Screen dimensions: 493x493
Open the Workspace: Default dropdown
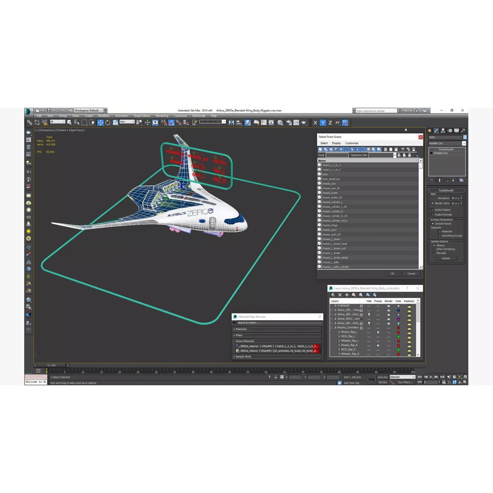tap(89, 110)
